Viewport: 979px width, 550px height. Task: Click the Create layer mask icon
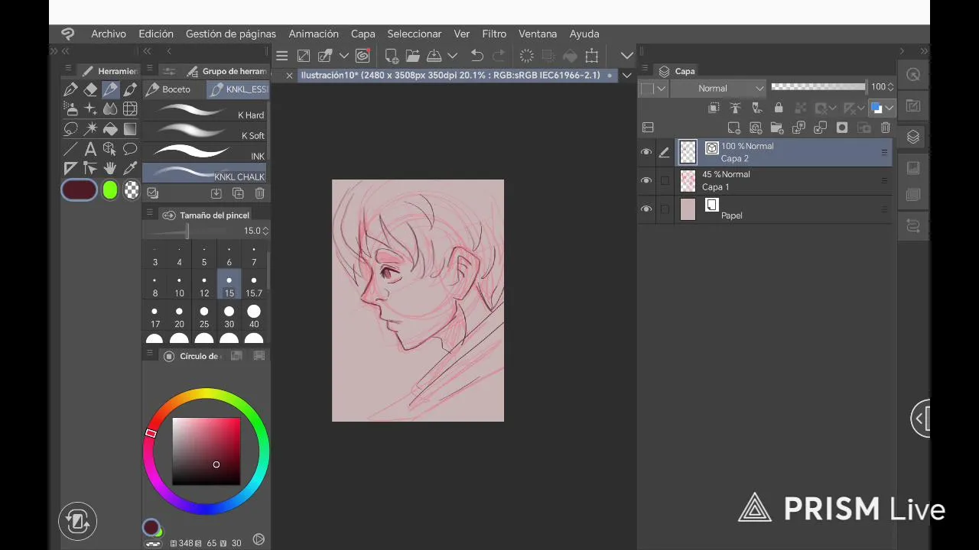click(x=842, y=128)
